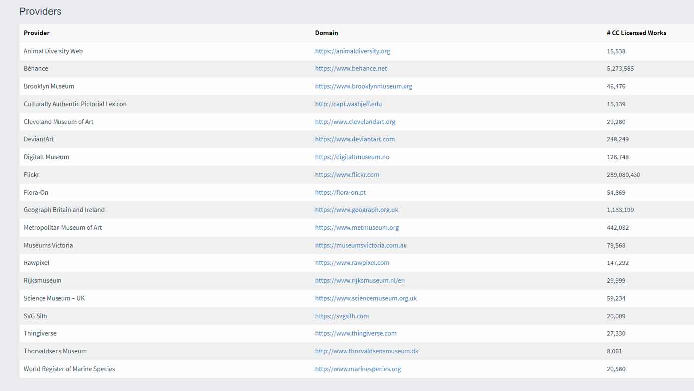Viewport: 694px width, 391px height.
Task: Click the 46,476 works count
Action: point(616,86)
